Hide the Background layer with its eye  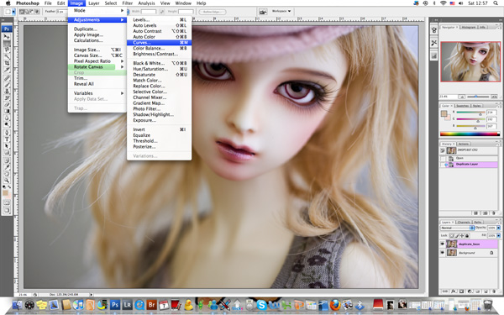click(x=443, y=253)
